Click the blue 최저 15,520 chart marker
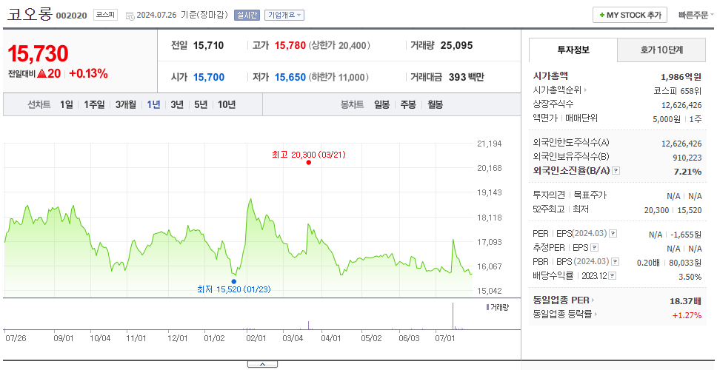 click(233, 281)
